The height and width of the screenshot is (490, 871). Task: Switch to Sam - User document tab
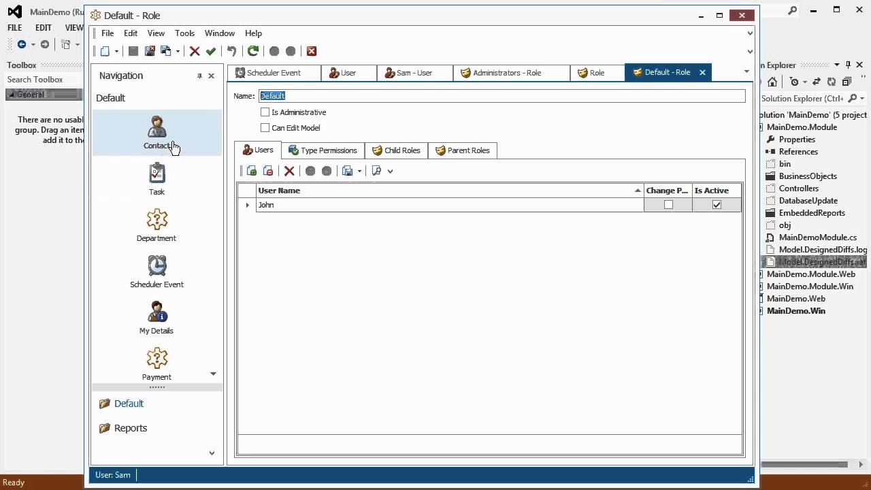coord(414,73)
